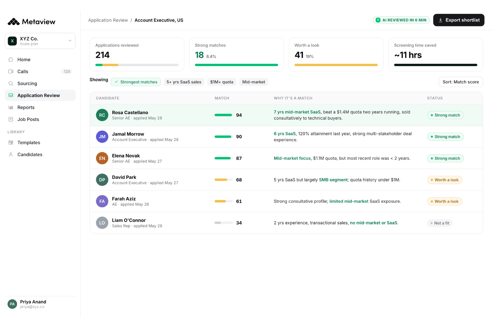This screenshot has width=492, height=328.
Task: Click David Park's yellow match score bar
Action: tap(223, 180)
